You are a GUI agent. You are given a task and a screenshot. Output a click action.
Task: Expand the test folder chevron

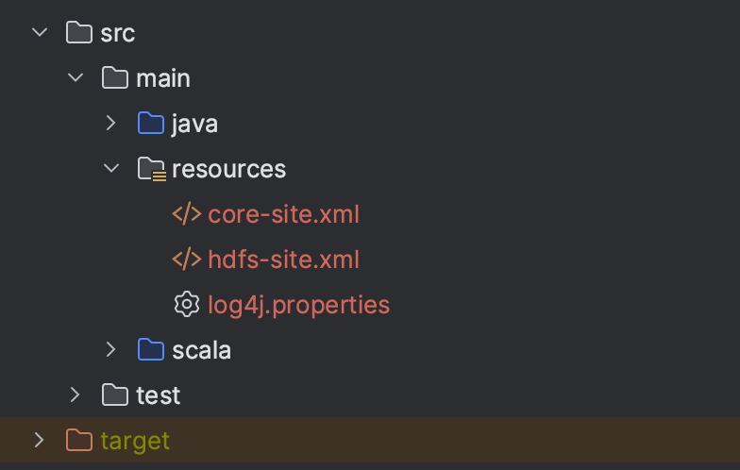tap(75, 395)
